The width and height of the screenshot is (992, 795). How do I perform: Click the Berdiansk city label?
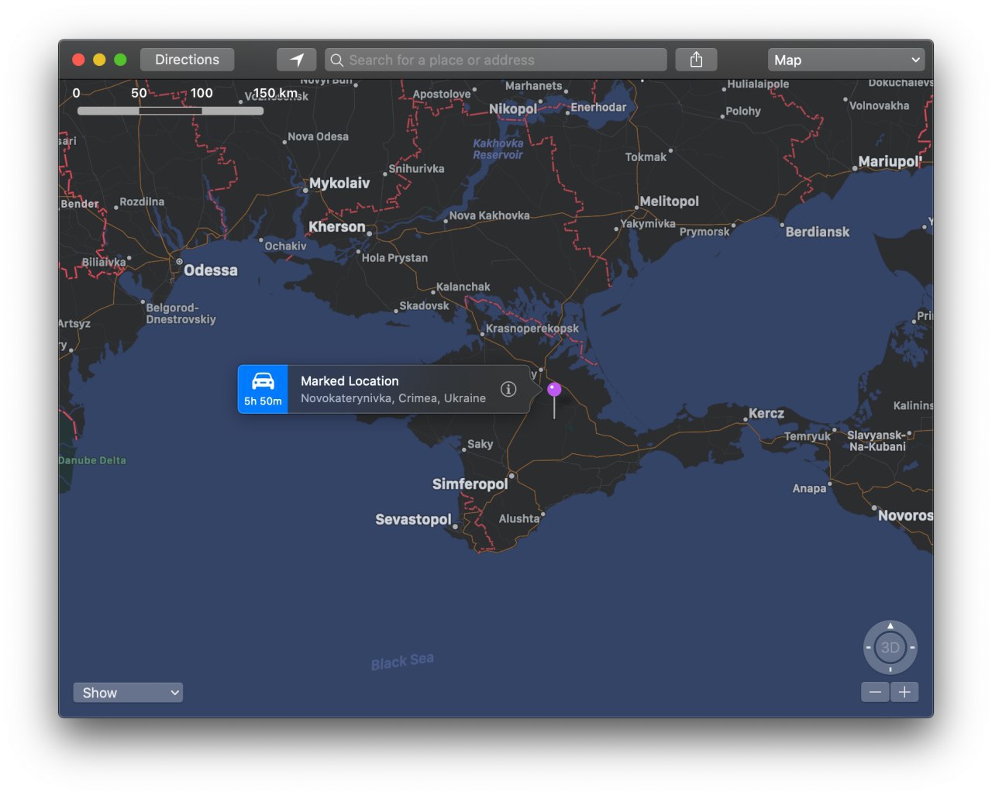[818, 232]
